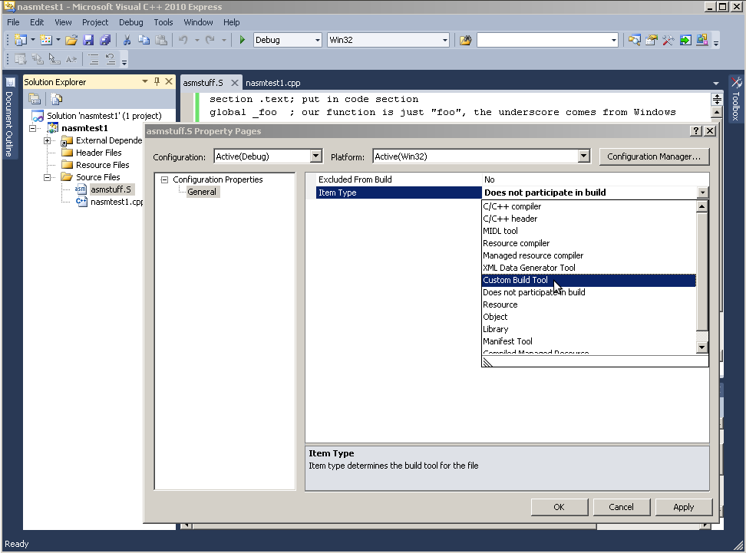
Task: Click the Property Pages help question button
Action: pos(696,130)
